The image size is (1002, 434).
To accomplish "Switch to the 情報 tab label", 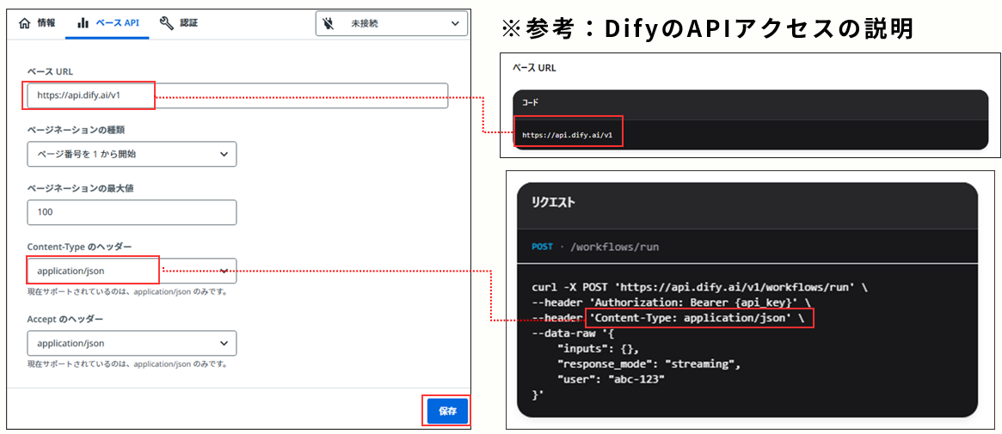I will (46, 23).
